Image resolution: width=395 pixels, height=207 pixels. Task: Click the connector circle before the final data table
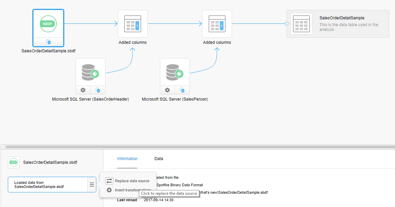[x=287, y=24]
